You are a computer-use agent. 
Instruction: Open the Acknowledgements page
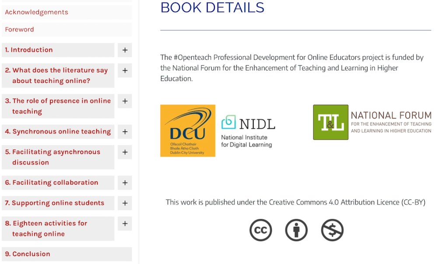(x=37, y=12)
